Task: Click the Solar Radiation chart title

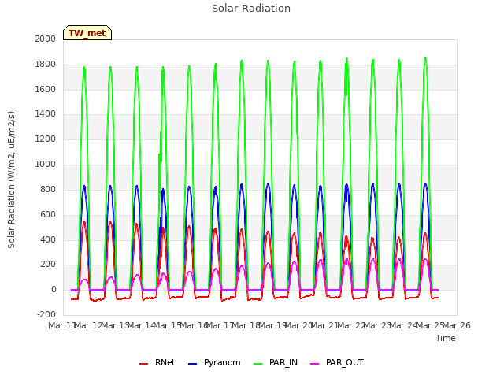Action: [x=251, y=9]
